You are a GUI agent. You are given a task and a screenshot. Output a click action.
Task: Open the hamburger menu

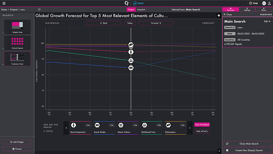[4, 3]
